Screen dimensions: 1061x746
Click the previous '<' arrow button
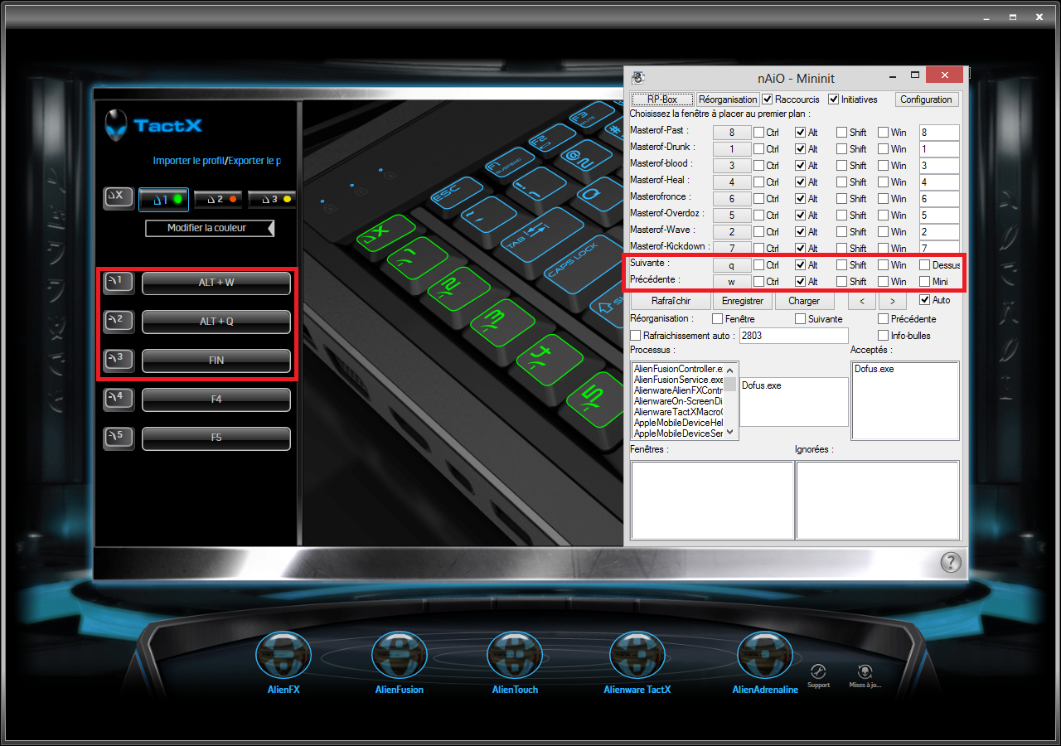pyautogui.click(x=862, y=301)
